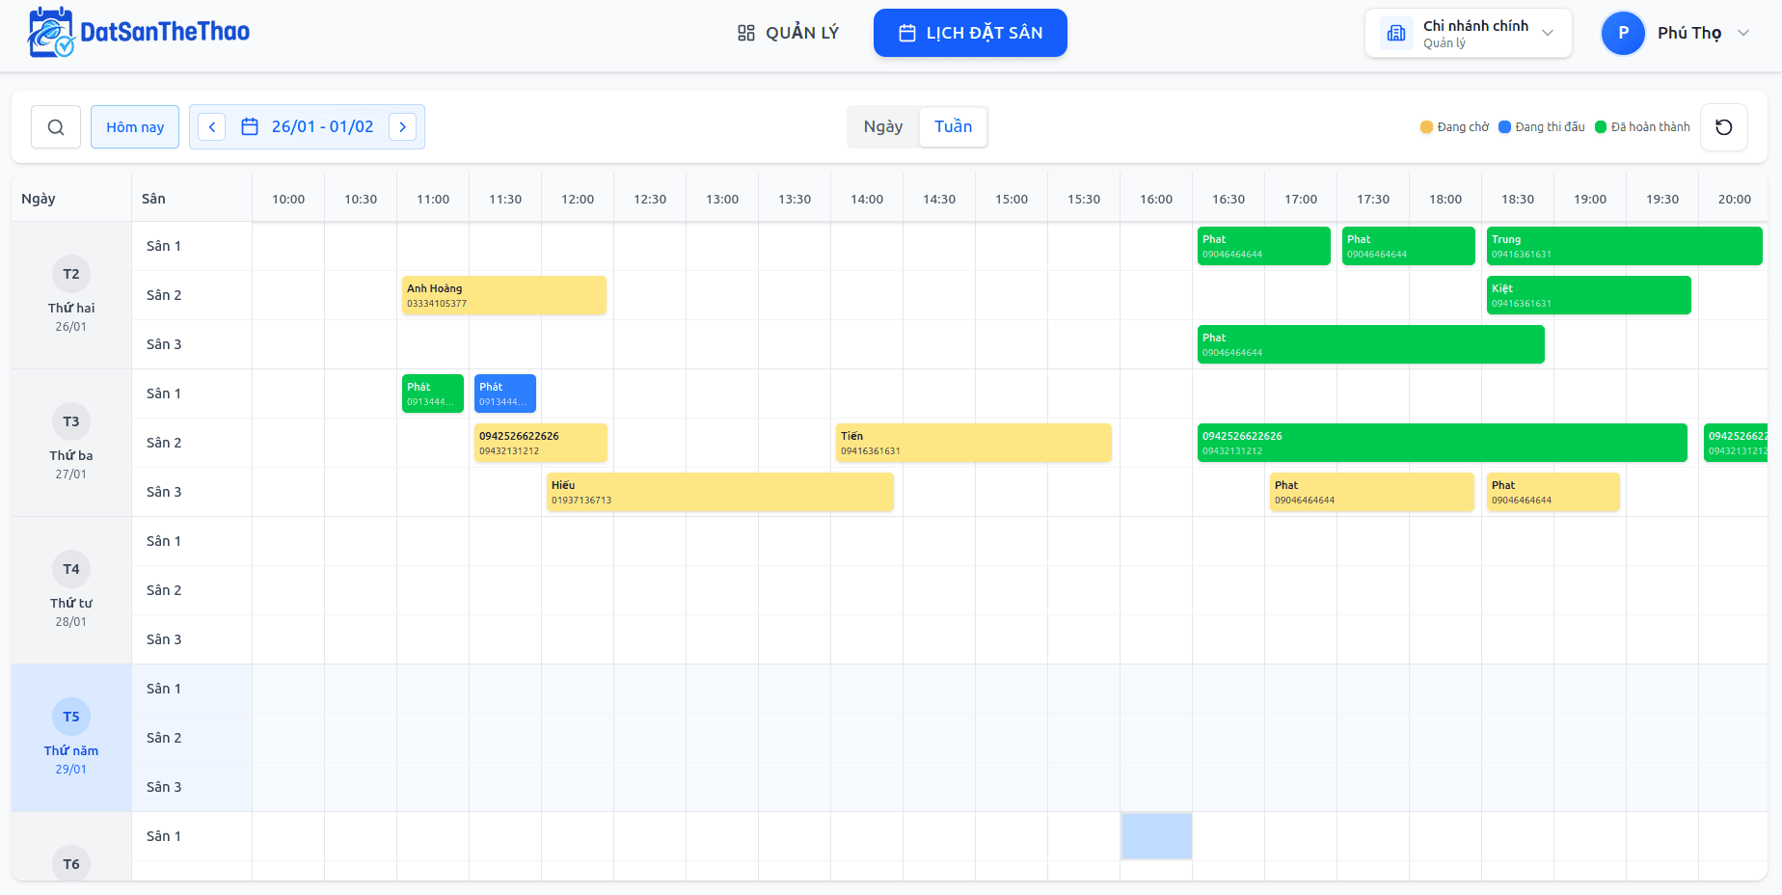Select the highlighted 16:00 slot on T6
This screenshot has width=1782, height=895.
1156,836
